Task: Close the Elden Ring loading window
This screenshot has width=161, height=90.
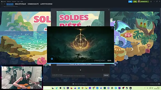Action: [112, 28]
